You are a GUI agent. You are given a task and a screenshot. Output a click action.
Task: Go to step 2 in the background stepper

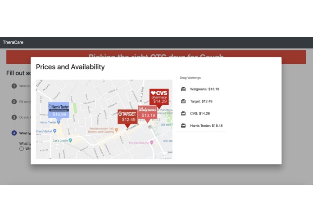(x=14, y=102)
